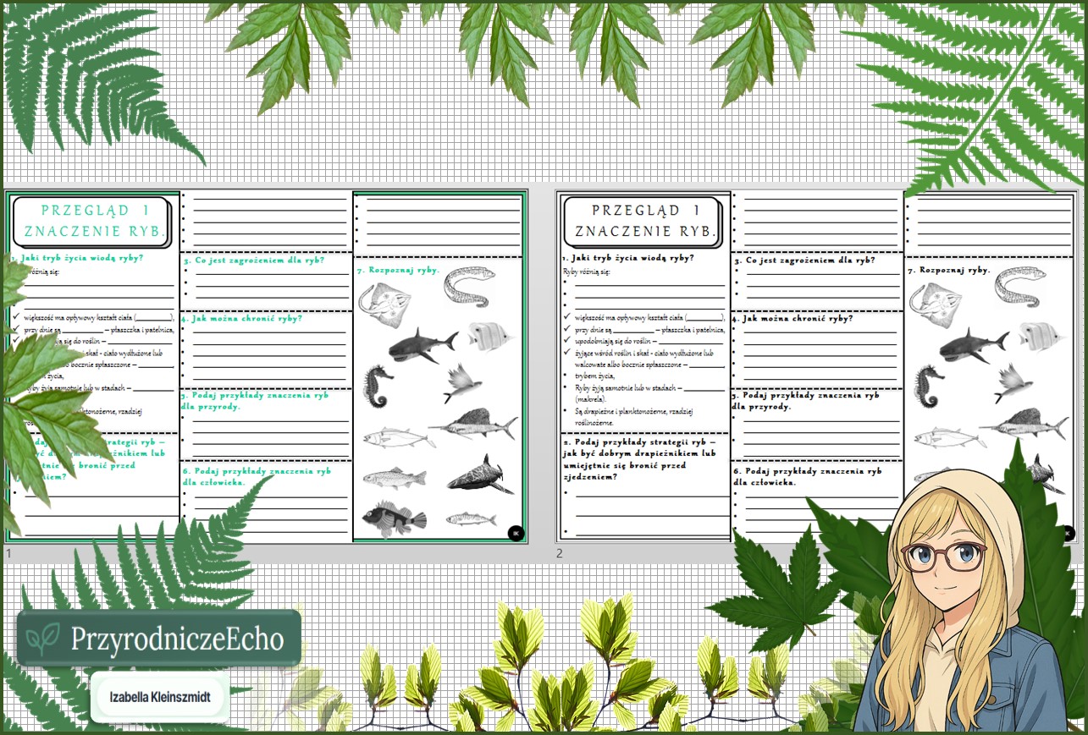Screen dimensions: 1088x735
Task: Select the stingray picture on the green worksheet
Action: pos(383,300)
